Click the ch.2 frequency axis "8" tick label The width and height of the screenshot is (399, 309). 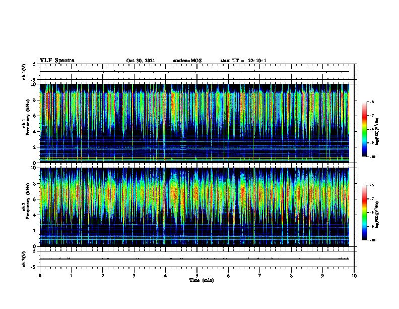(35, 184)
